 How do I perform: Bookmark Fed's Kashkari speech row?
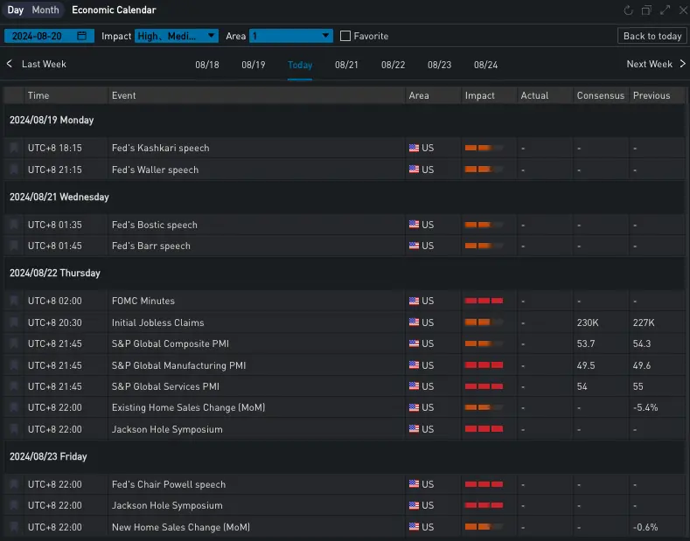(14, 148)
